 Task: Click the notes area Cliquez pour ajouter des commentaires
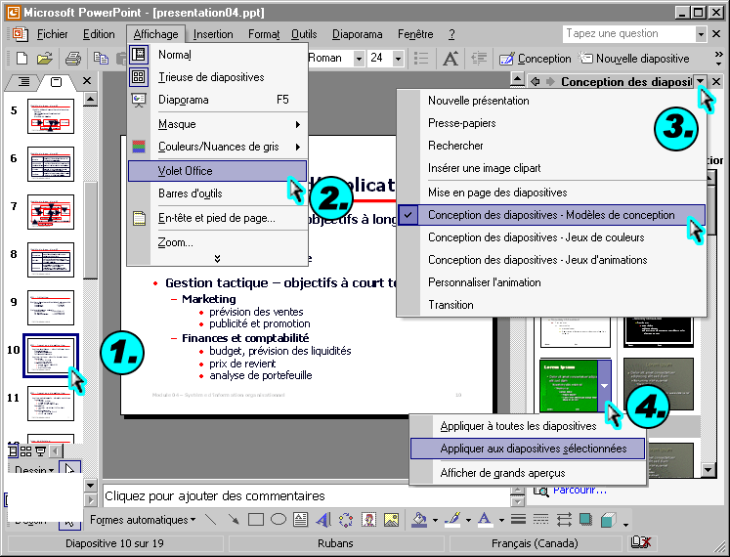tap(306, 496)
